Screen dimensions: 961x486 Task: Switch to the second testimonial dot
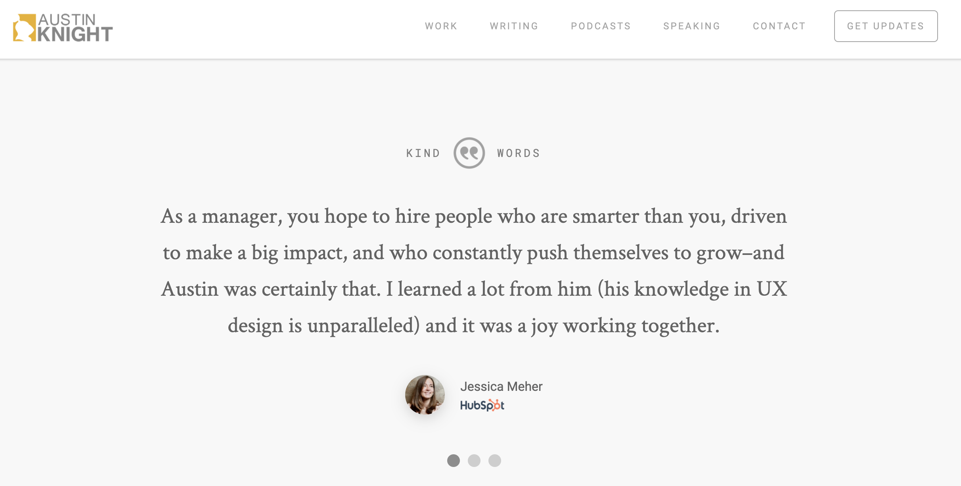(x=474, y=461)
